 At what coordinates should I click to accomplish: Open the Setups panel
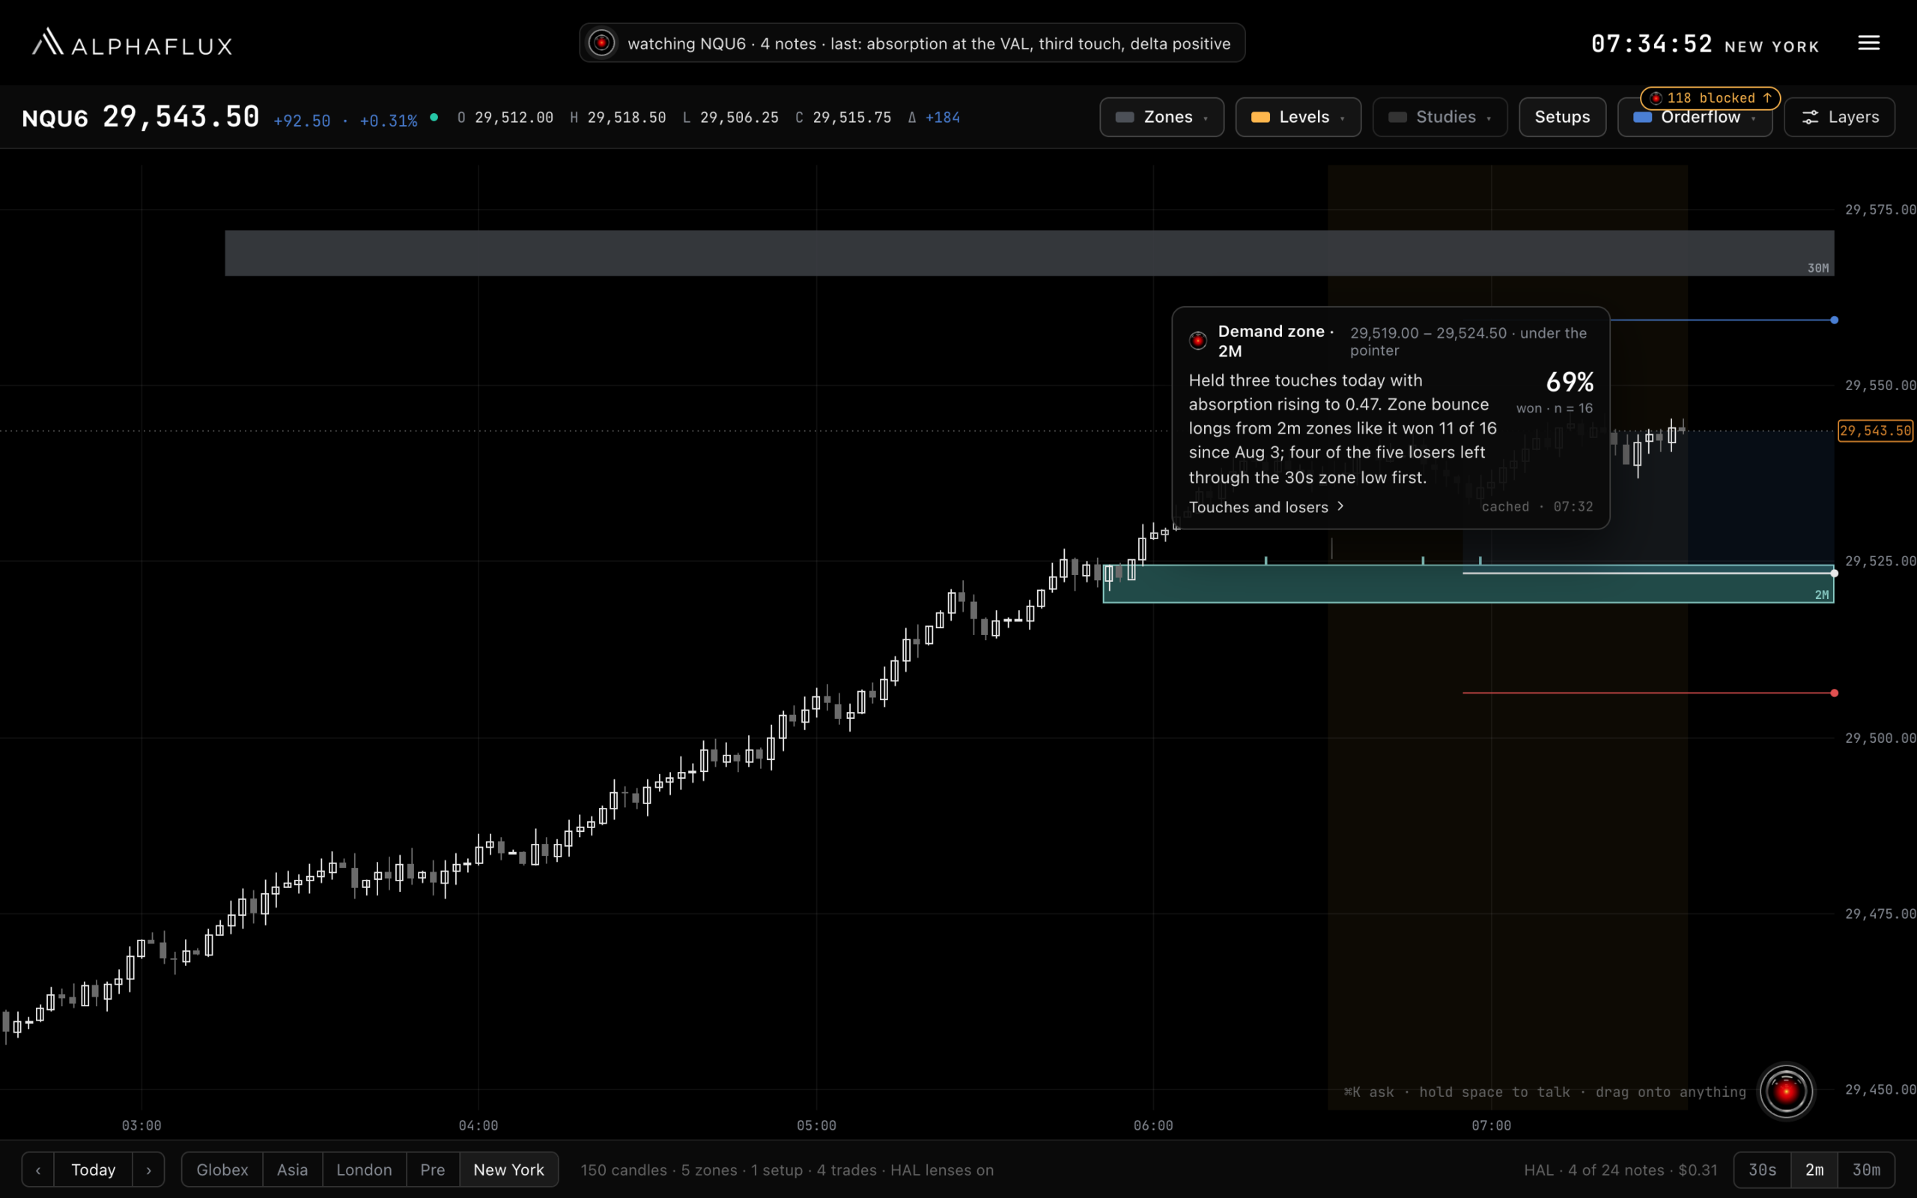(x=1562, y=118)
